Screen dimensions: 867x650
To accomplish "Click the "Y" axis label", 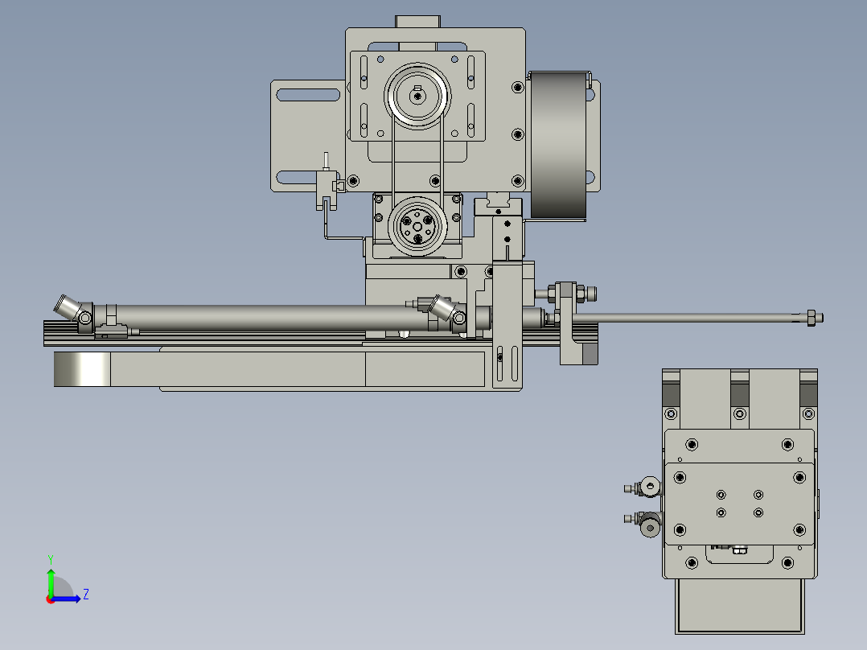I will pos(51,559).
